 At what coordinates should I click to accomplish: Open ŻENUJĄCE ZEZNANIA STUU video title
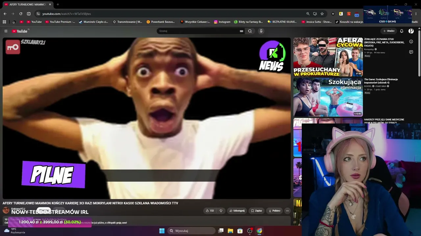coord(384,42)
